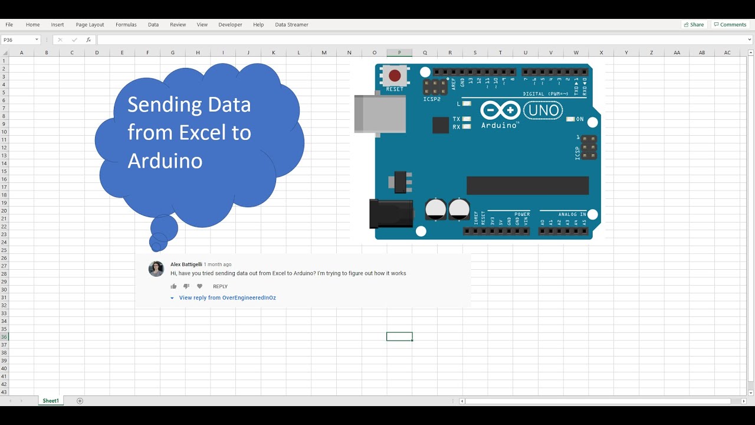The width and height of the screenshot is (755, 425).
Task: Click inside the formula bar
Action: coord(422,40)
